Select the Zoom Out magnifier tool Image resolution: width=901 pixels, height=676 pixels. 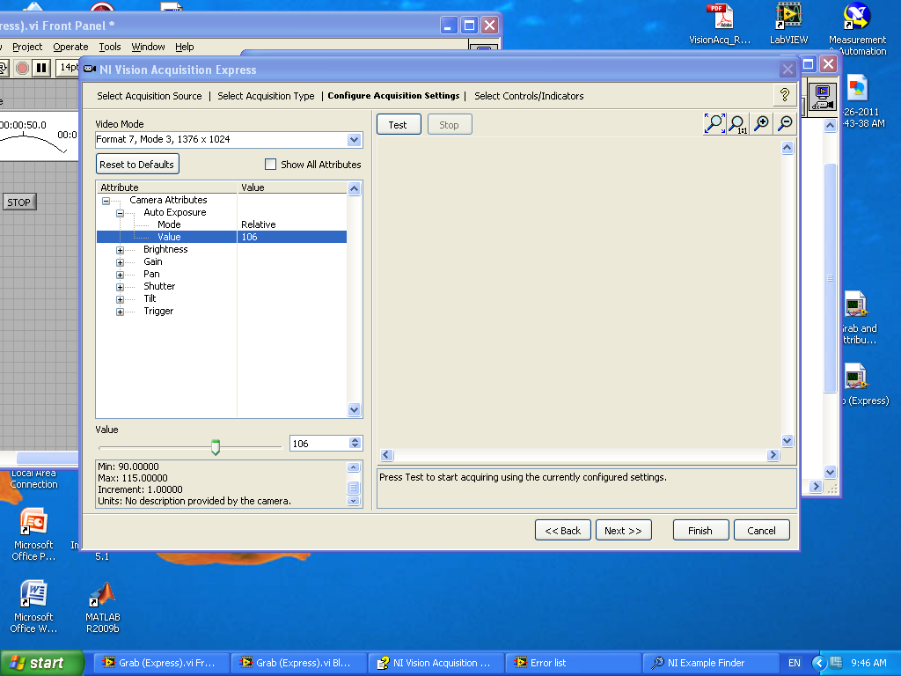point(784,123)
